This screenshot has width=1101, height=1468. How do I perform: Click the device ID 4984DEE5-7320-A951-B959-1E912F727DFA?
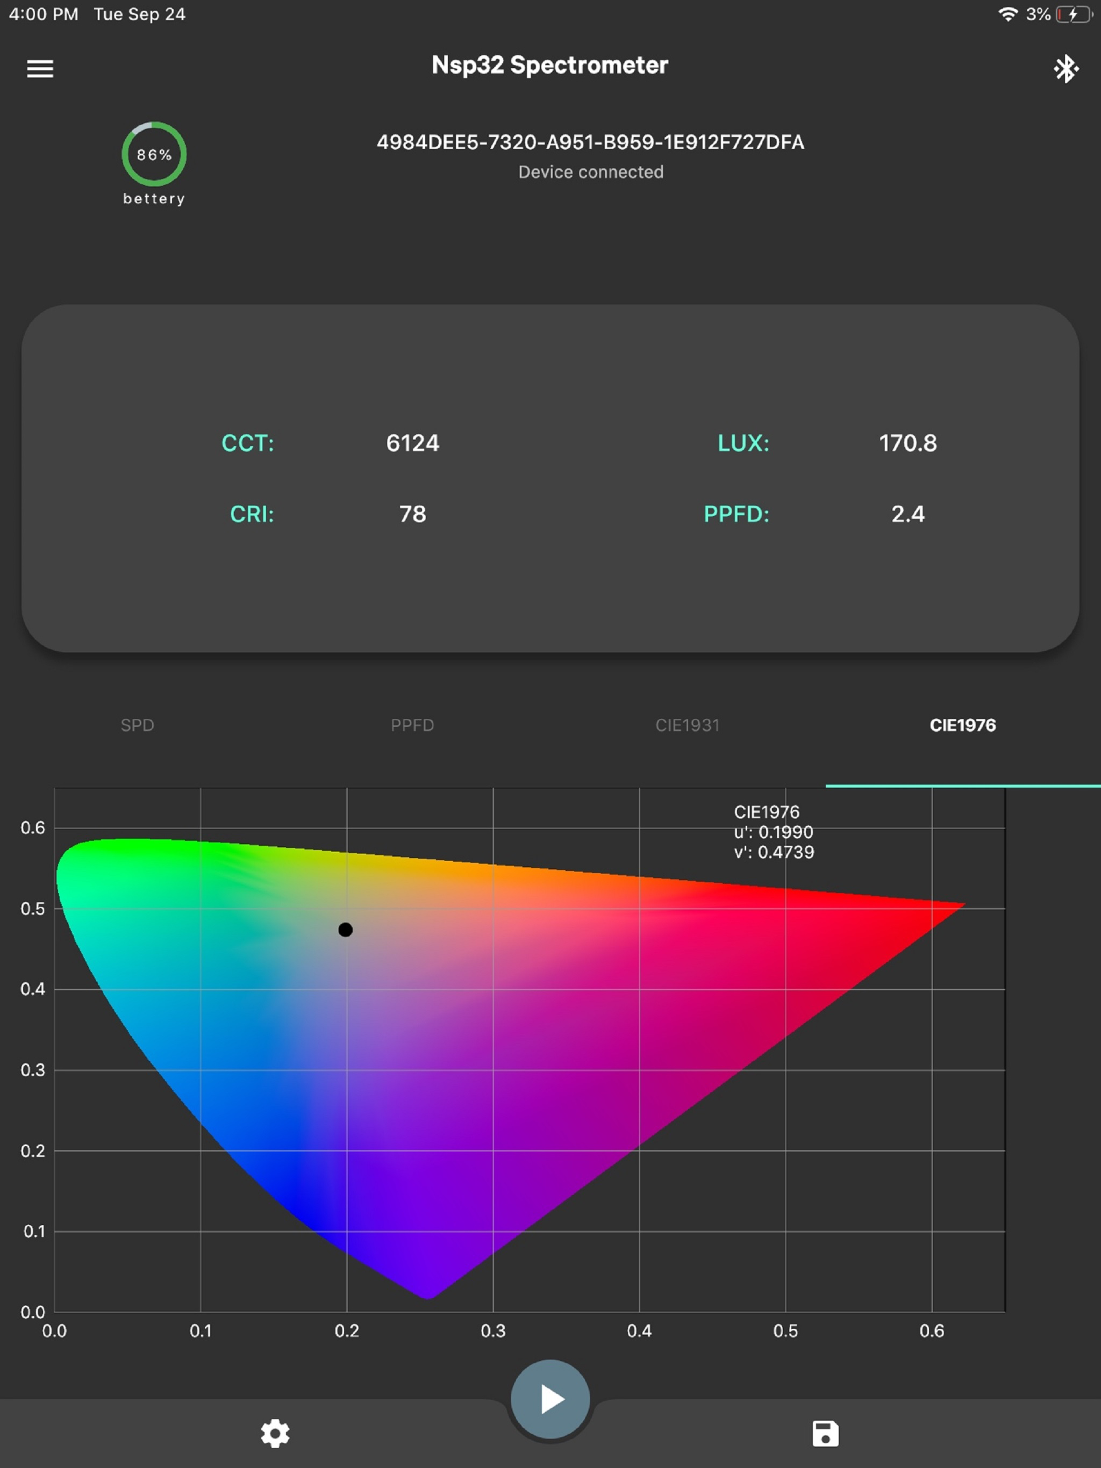(x=590, y=142)
